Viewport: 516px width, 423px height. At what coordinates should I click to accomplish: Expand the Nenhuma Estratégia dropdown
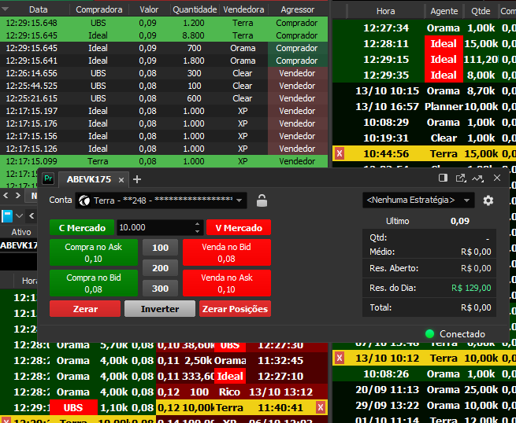(x=418, y=200)
